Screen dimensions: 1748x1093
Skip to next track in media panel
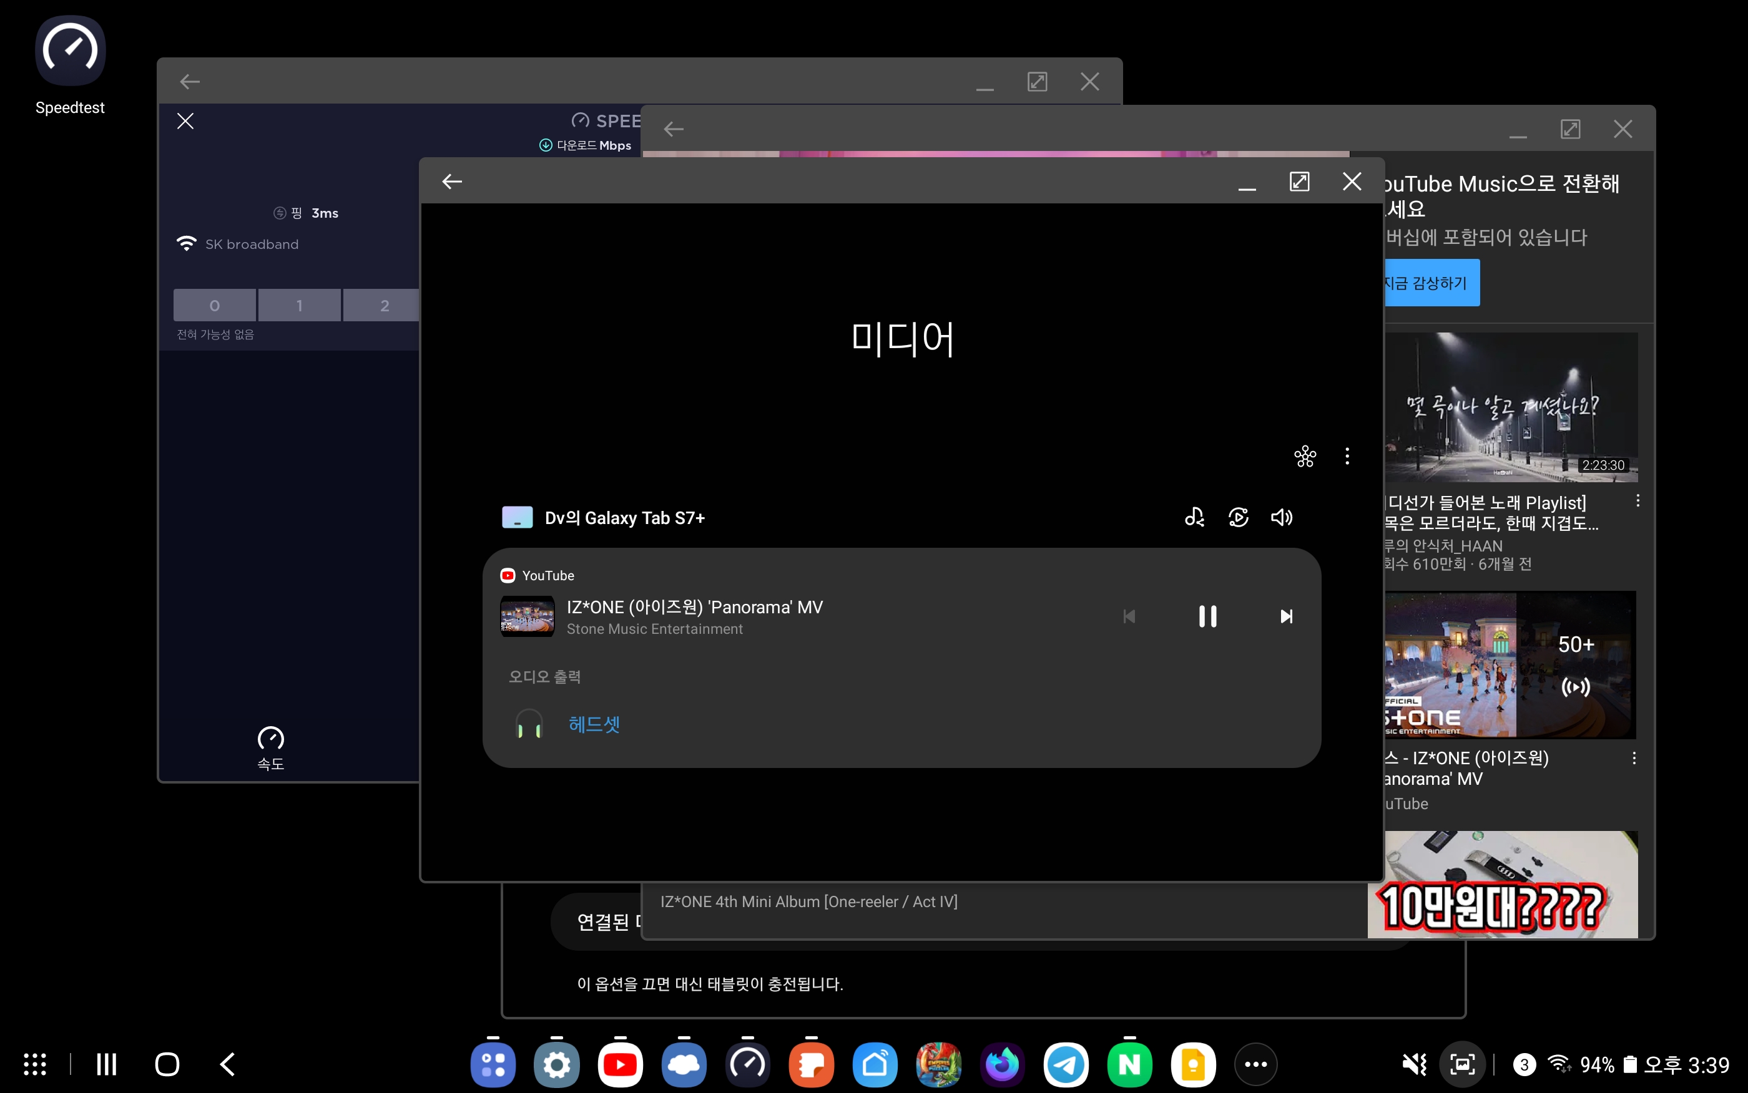tap(1286, 616)
